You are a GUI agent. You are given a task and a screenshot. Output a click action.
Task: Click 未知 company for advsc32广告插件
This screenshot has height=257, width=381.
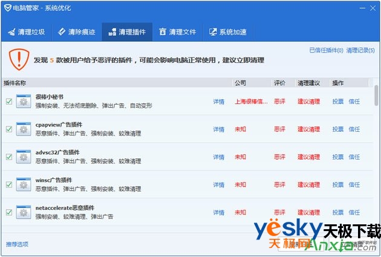point(240,157)
